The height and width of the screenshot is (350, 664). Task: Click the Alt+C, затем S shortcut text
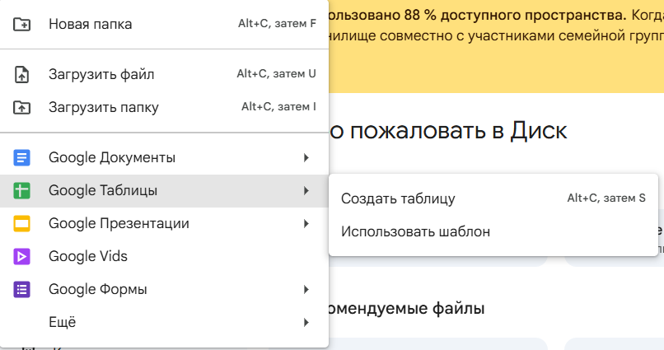coord(606,198)
